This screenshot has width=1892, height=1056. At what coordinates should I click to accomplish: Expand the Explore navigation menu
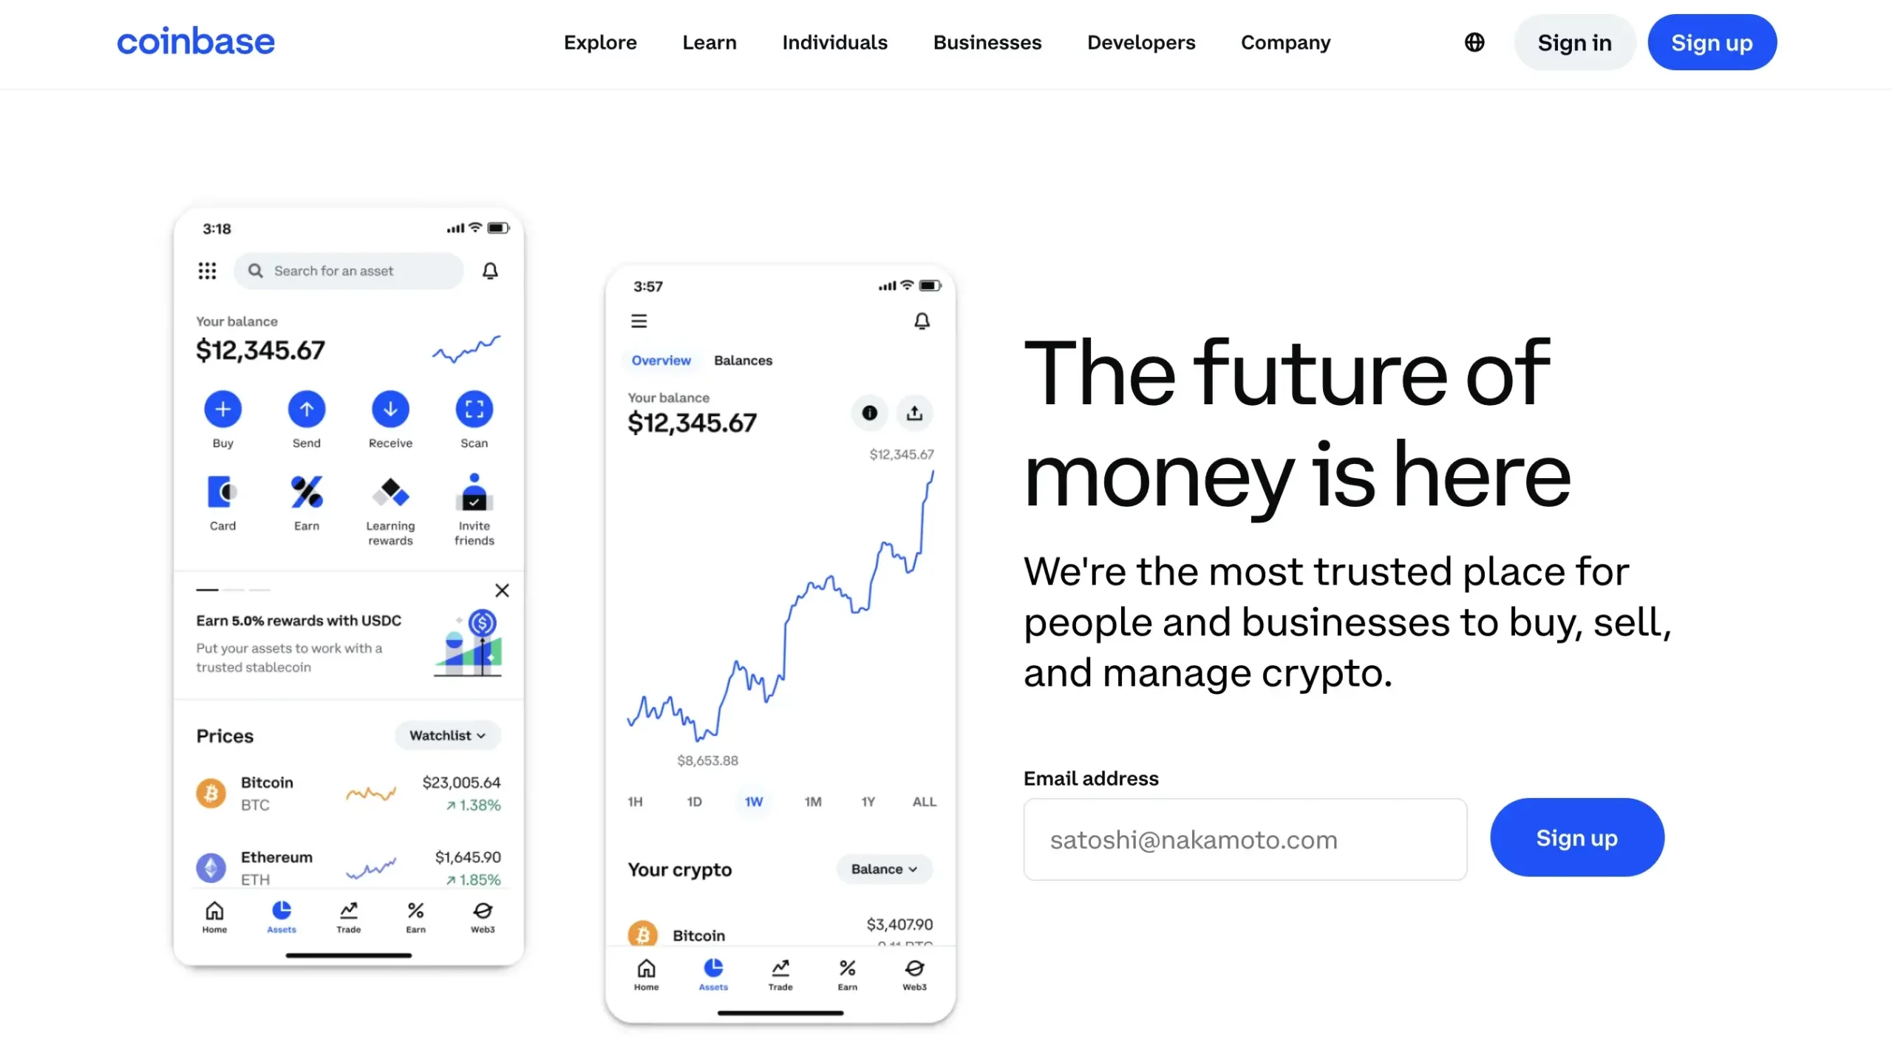pos(599,43)
